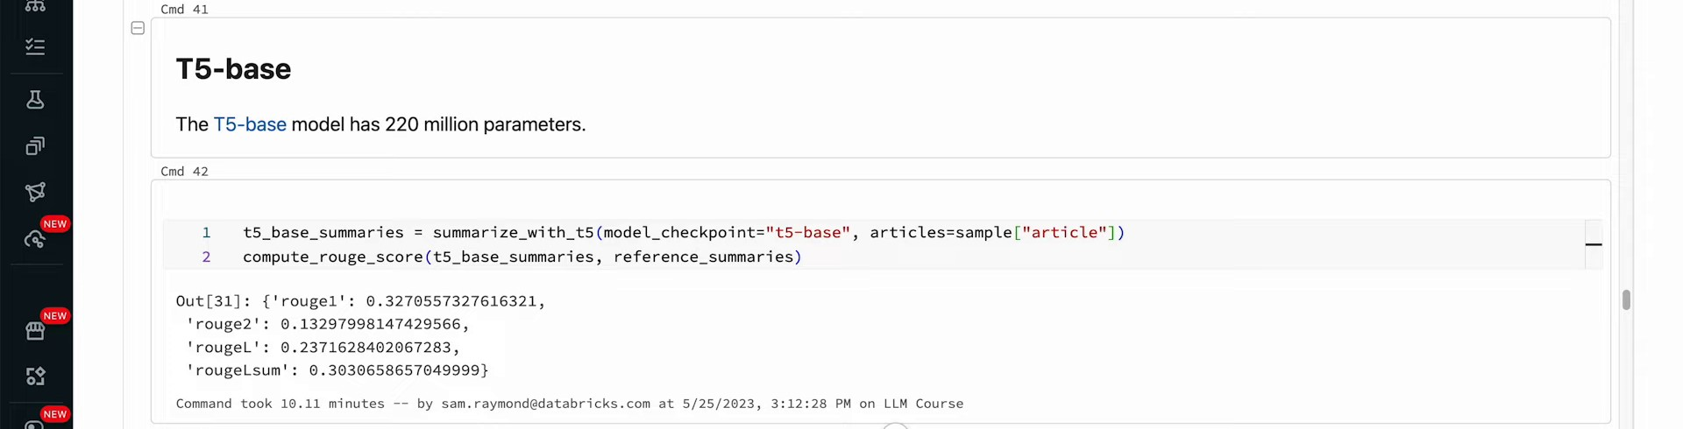Open the stacked-squares Feature Store icon

tap(35, 146)
